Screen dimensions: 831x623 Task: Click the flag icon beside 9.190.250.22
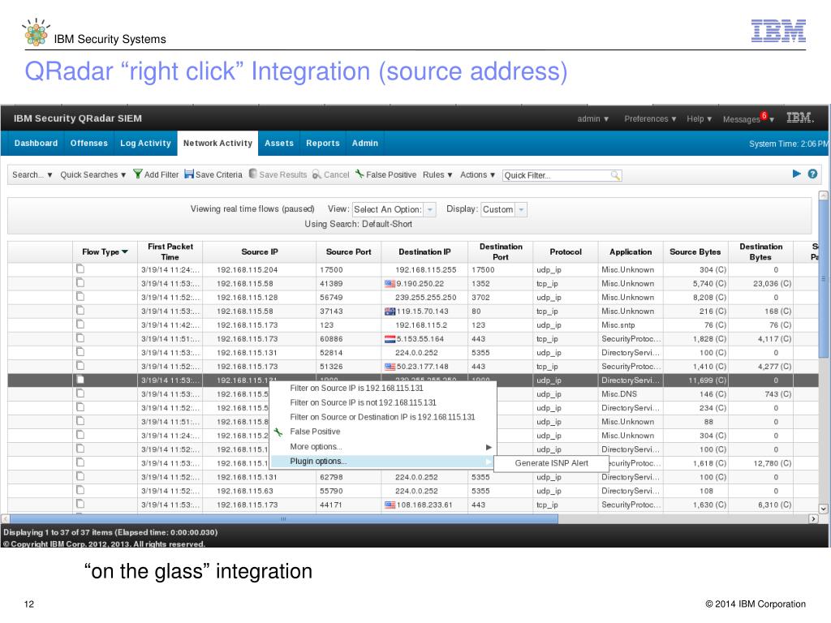click(390, 284)
